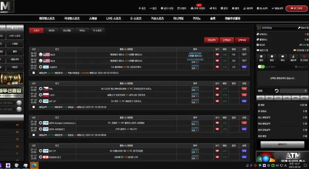Open the LIVE 스포츠 main menu item
309x169 pixels.
[114, 18]
